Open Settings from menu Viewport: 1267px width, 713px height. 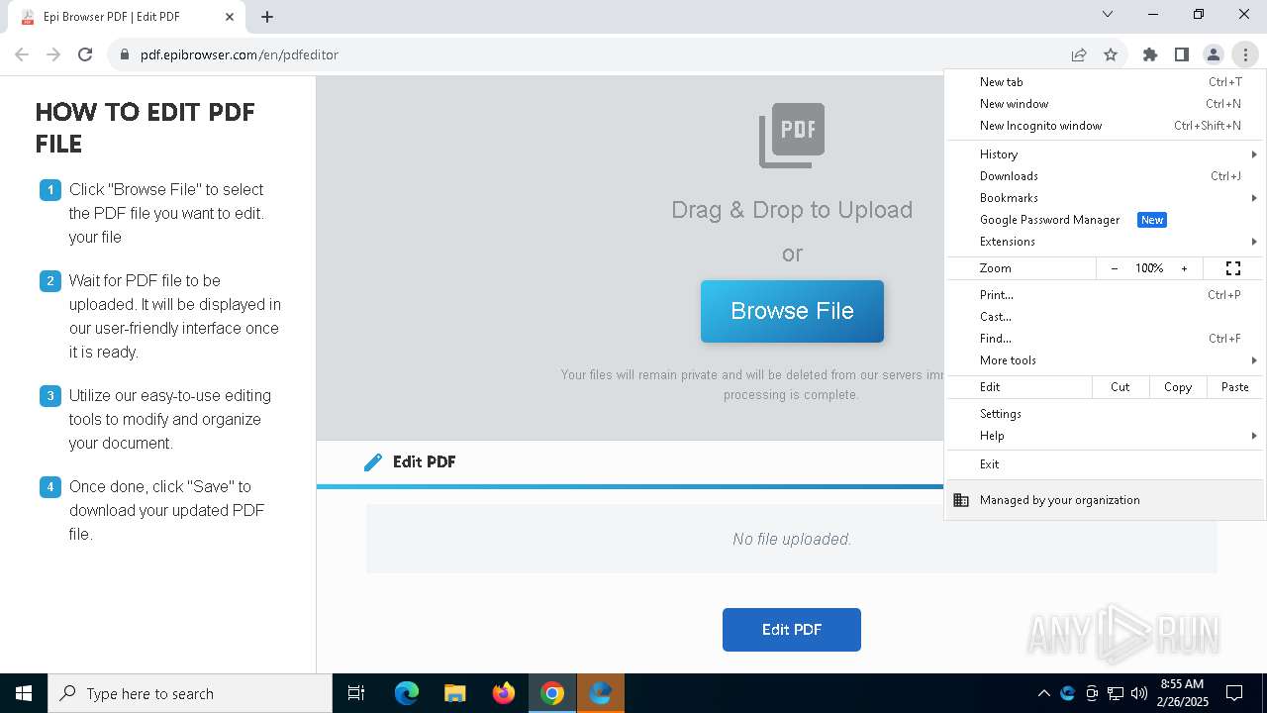pos(1105,414)
